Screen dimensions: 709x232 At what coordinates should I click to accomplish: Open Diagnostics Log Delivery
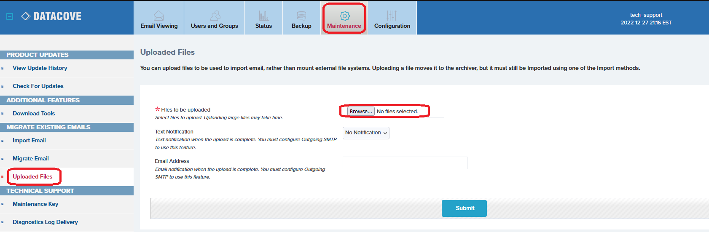[45, 222]
